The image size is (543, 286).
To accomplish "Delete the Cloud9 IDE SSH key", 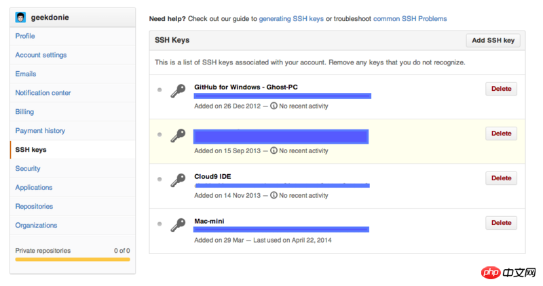I will coord(501,178).
